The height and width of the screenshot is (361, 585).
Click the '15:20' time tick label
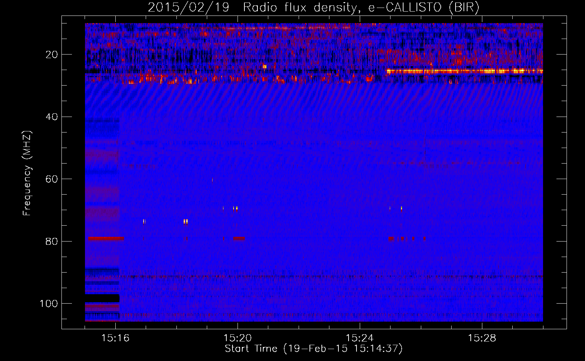click(238, 338)
